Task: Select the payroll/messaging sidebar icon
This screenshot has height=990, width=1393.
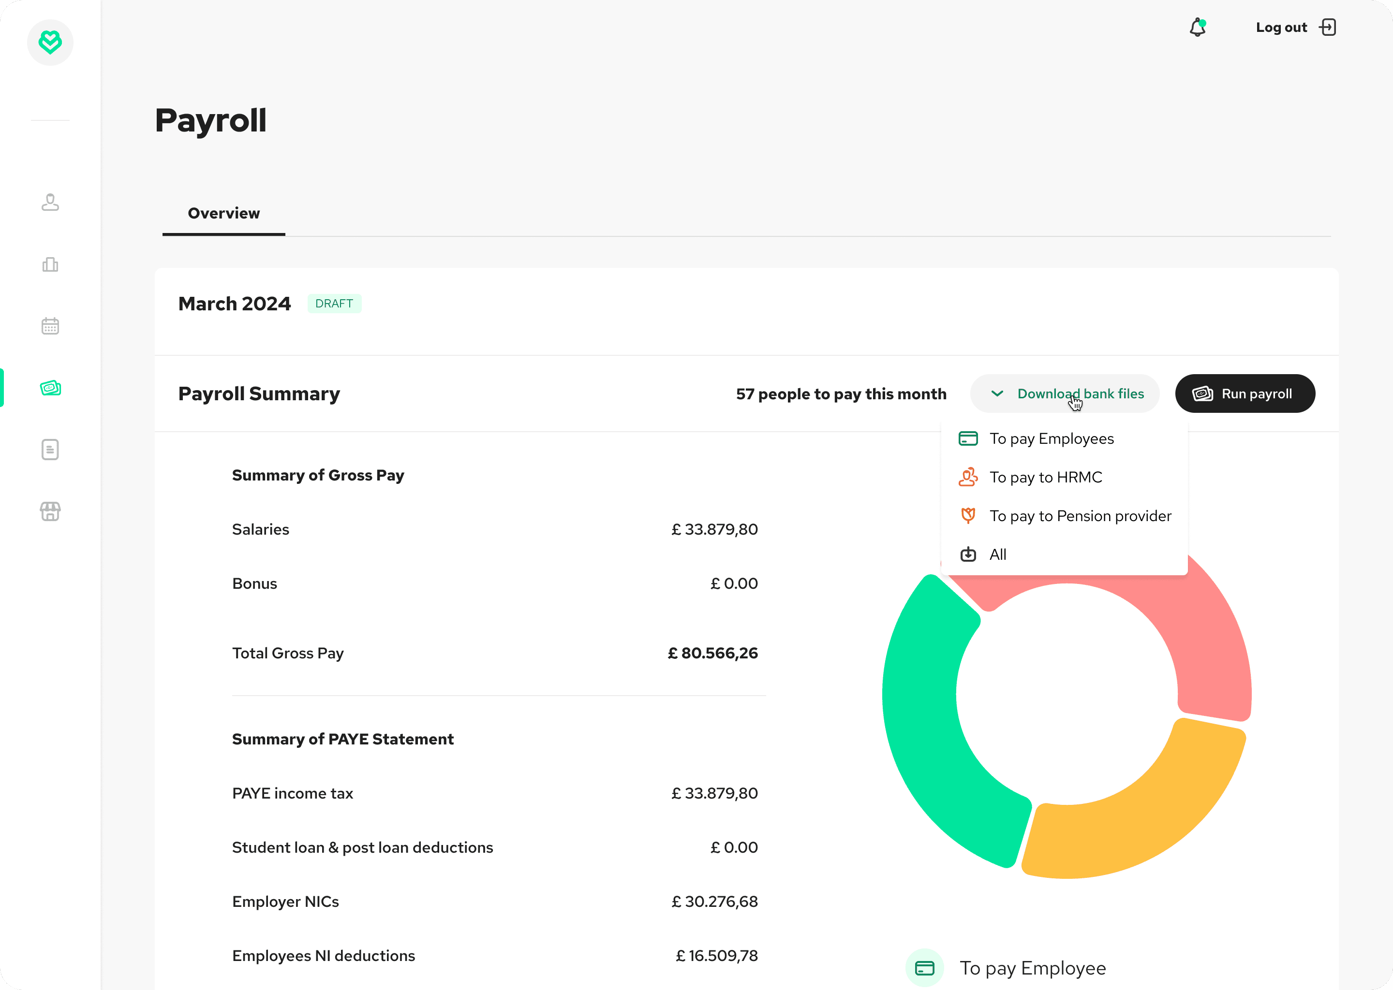Action: point(50,388)
